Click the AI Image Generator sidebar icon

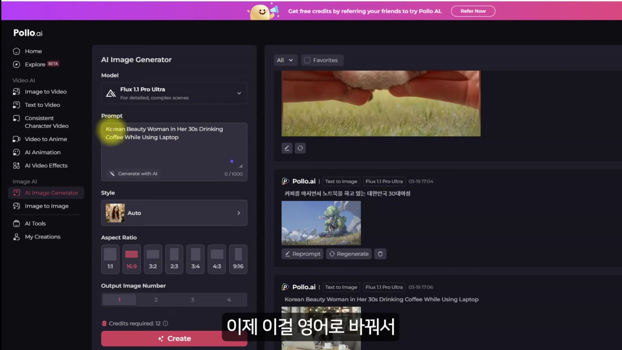click(x=16, y=193)
